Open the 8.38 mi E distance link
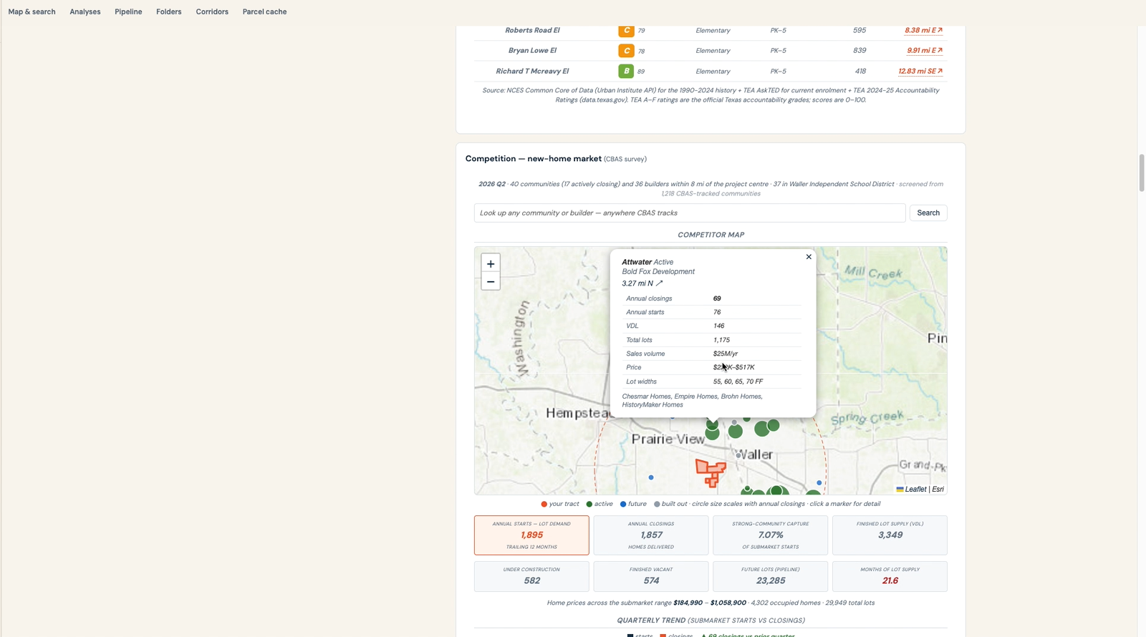Screen dimensions: 1146x637 click(x=923, y=30)
